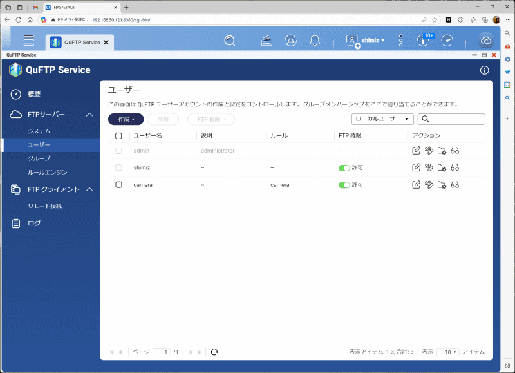Viewport: 515px width, 373px height.
Task: Click the background tasks icon showing 10+
Action: tap(424, 40)
